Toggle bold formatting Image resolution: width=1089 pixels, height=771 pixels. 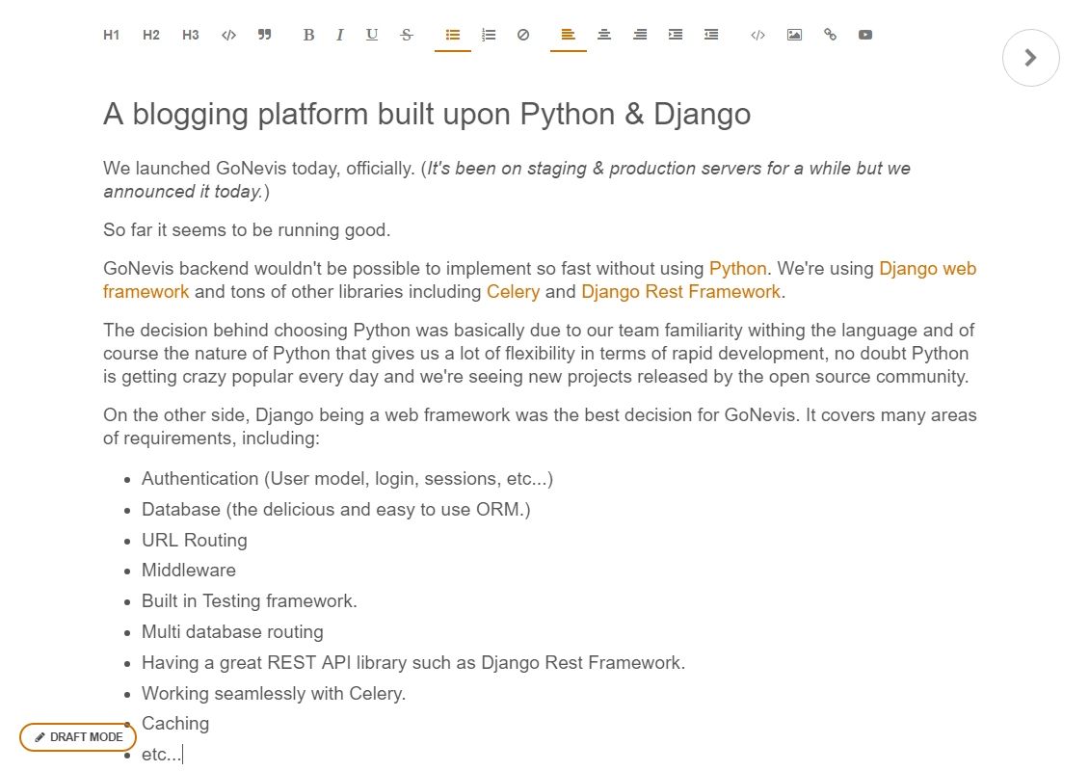click(309, 35)
